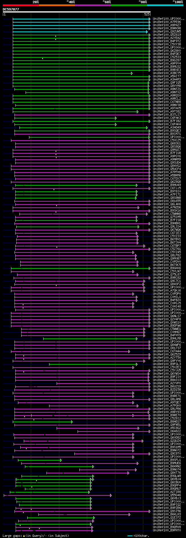The width and height of the screenshot is (186, 538).
Task: Select the UniRef100_A3AD49 entry
Action: coord(167,128)
